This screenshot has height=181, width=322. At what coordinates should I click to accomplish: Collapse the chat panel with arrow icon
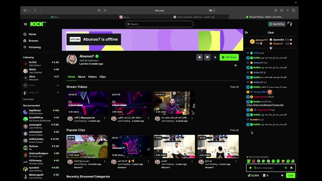(246, 33)
